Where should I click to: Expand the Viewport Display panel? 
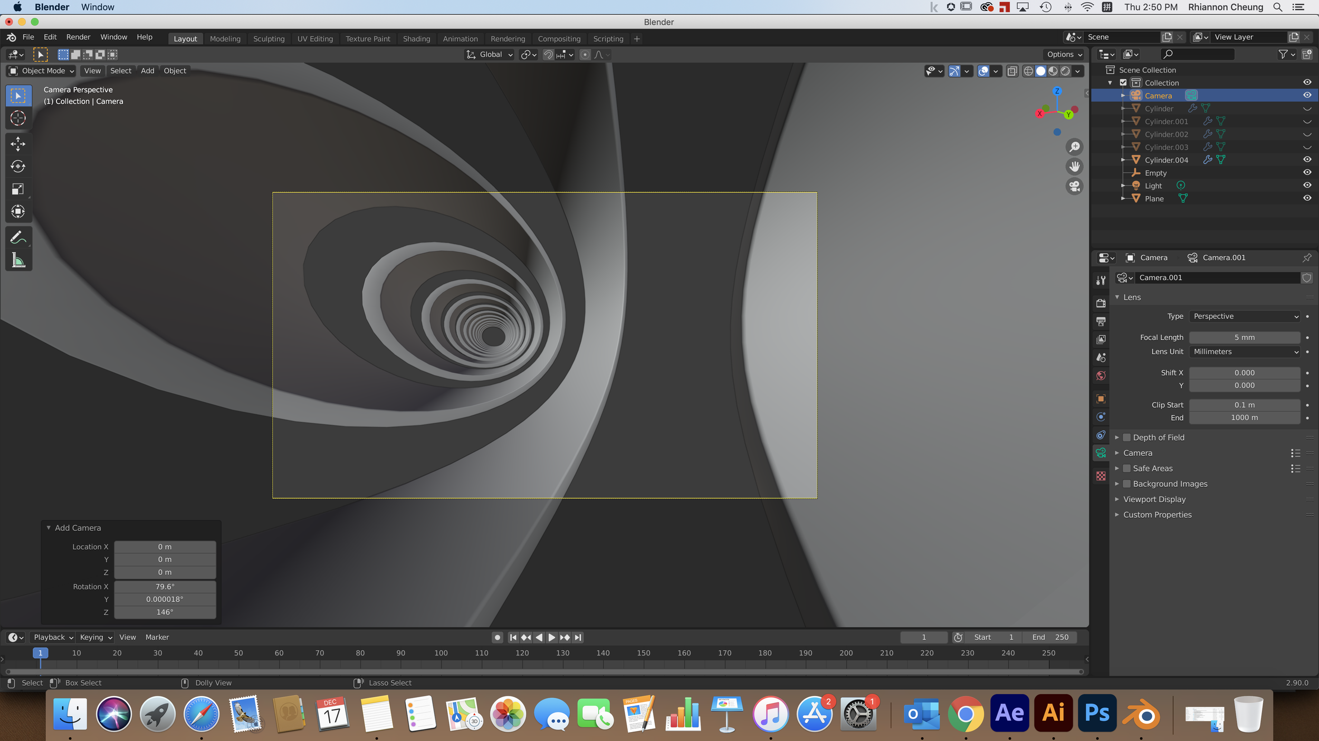click(1154, 499)
